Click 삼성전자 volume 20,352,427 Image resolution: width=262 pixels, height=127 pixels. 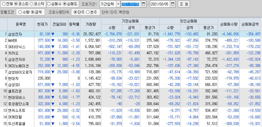(x=92, y=34)
